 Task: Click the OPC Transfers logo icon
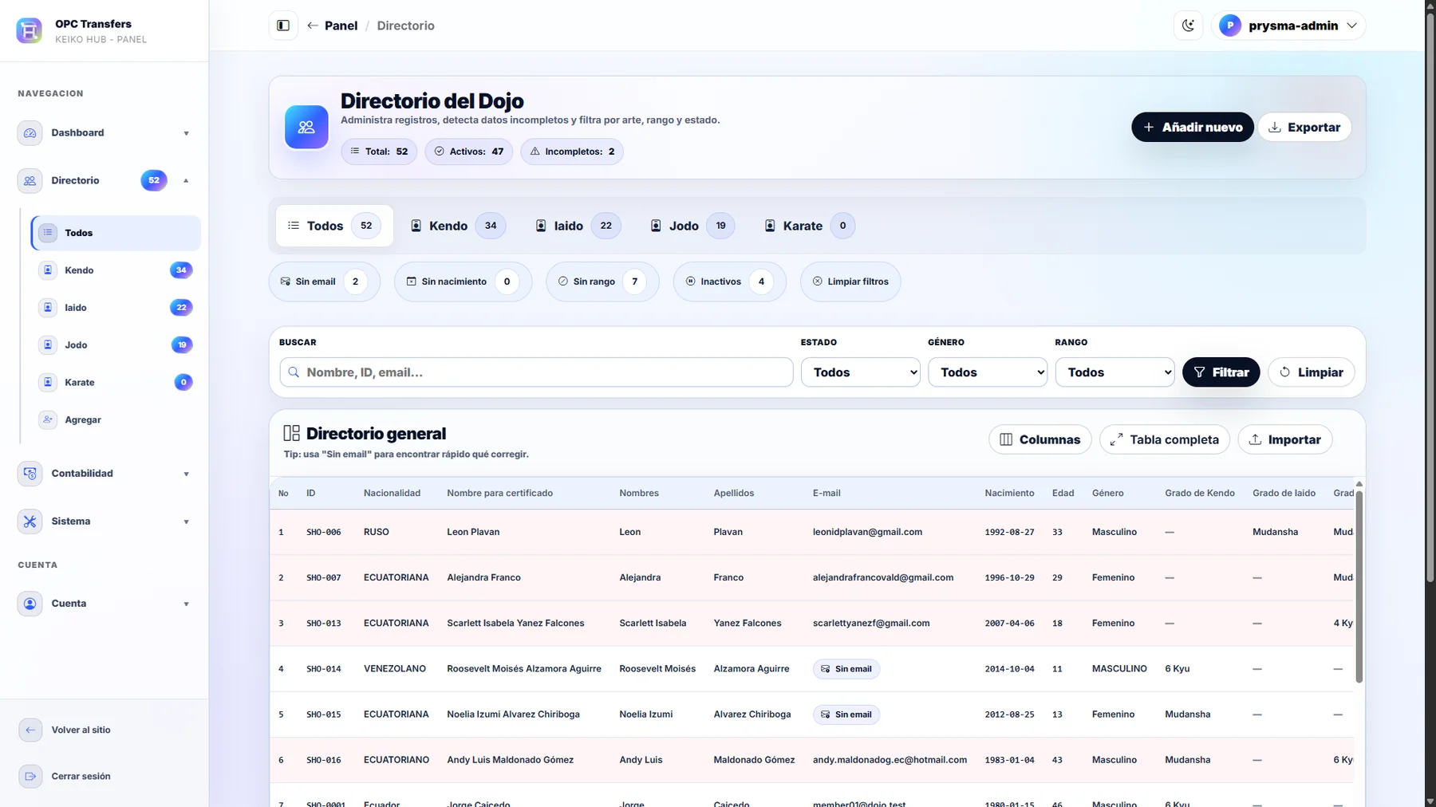[30, 30]
